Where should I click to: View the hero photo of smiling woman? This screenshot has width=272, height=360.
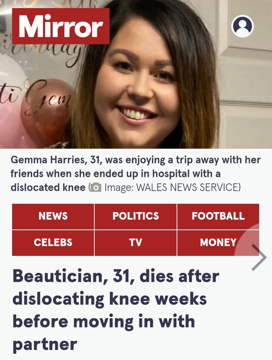point(136,74)
